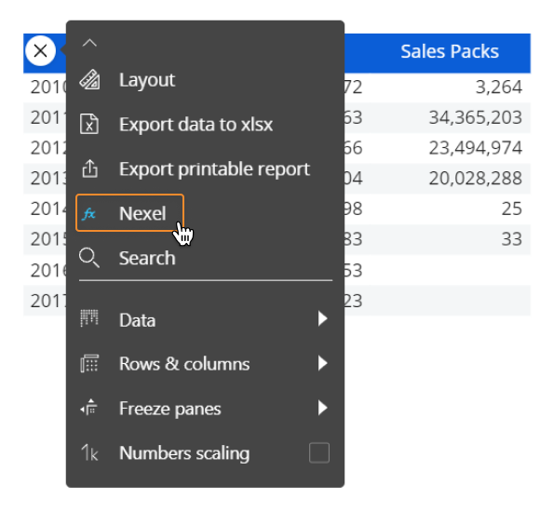Collapse the menu with the up chevron
Screen dimensions: 553x512
(x=89, y=43)
